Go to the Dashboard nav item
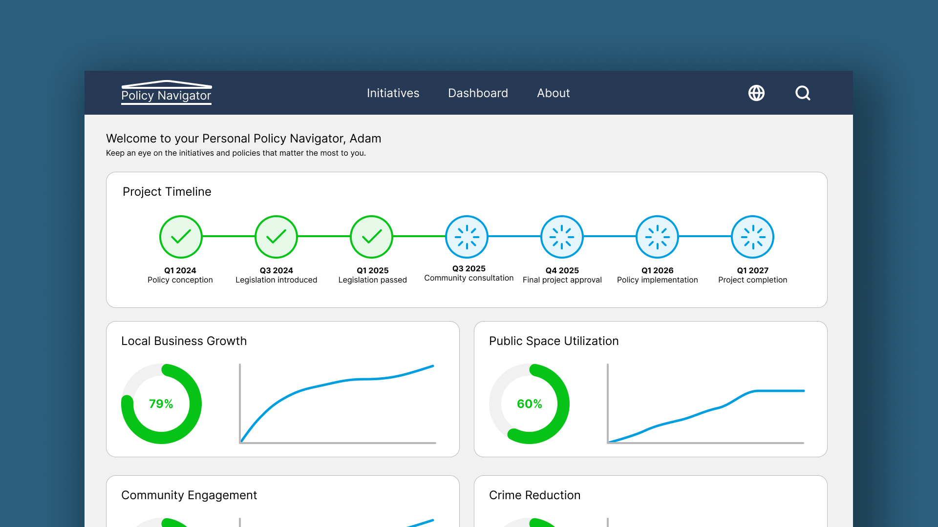This screenshot has width=938, height=527. [x=478, y=93]
